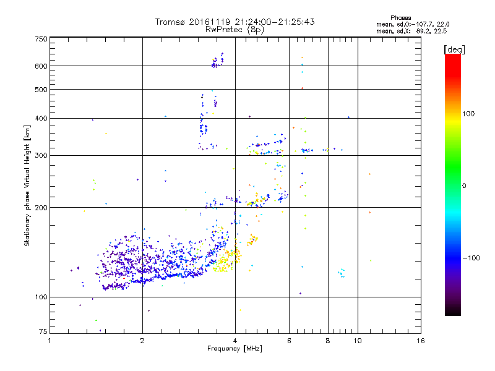The width and height of the screenshot is (495, 371).
Task: Click the 'mean, sd,X: 89.2, 22.5' statistics line
Action: click(x=411, y=31)
